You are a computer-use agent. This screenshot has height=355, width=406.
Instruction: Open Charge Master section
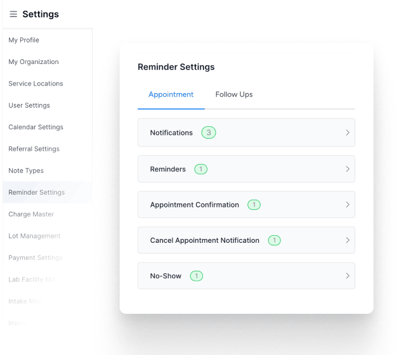click(x=31, y=214)
